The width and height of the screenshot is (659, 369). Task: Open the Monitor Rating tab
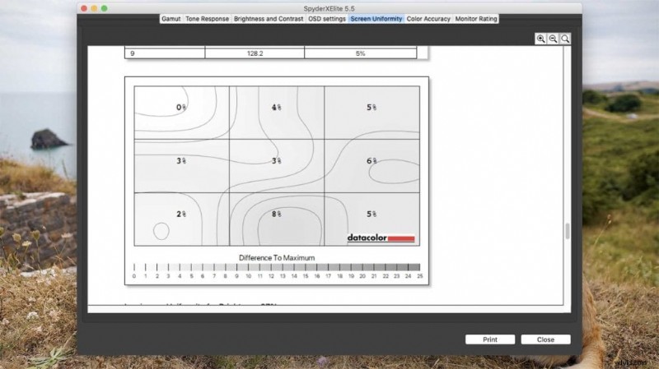pyautogui.click(x=476, y=19)
